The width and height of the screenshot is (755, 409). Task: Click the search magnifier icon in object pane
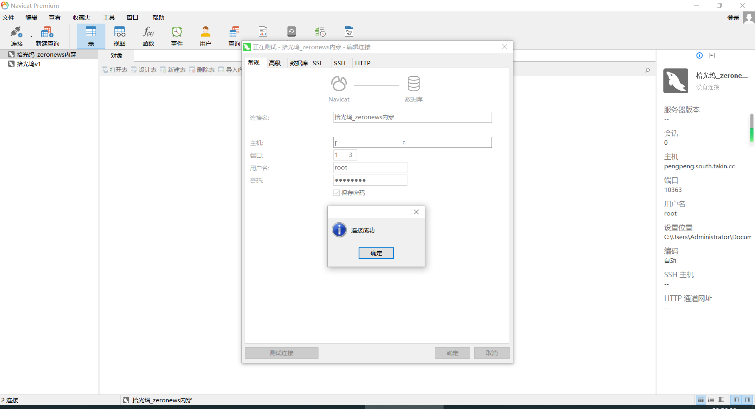pyautogui.click(x=647, y=70)
